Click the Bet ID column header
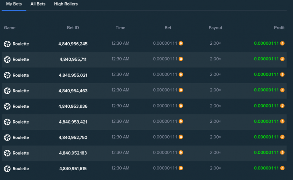293x180 pixels. 73,28
